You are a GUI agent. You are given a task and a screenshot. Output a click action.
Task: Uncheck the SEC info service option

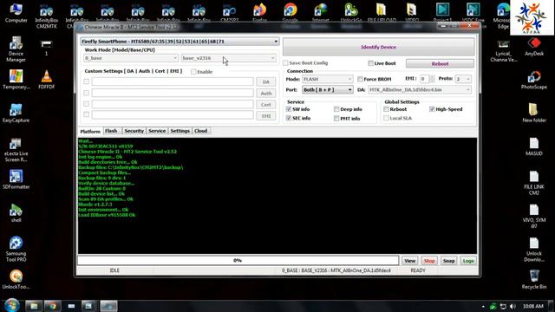coord(289,118)
